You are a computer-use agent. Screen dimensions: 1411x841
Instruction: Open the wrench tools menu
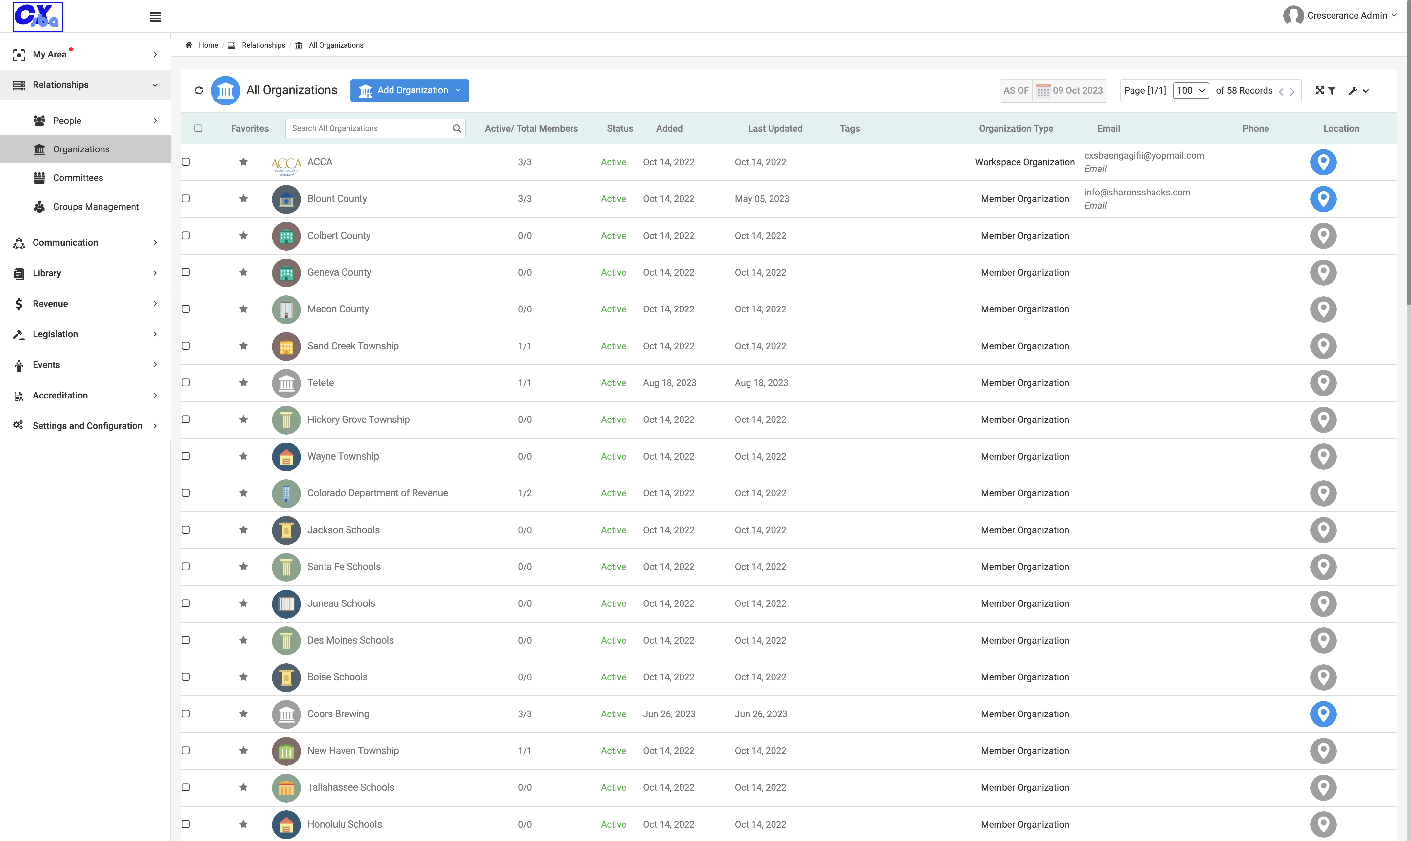click(x=1358, y=91)
